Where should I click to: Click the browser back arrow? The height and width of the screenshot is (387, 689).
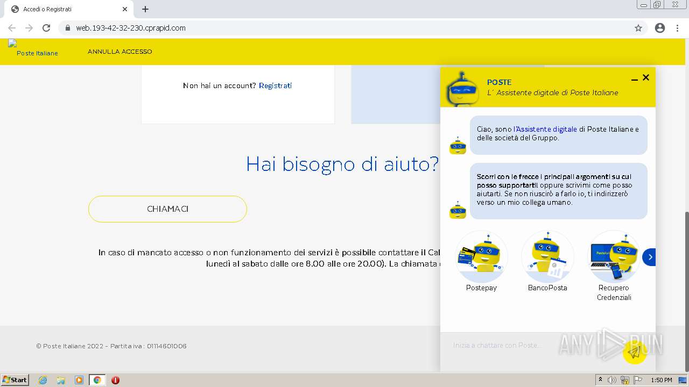point(12,28)
